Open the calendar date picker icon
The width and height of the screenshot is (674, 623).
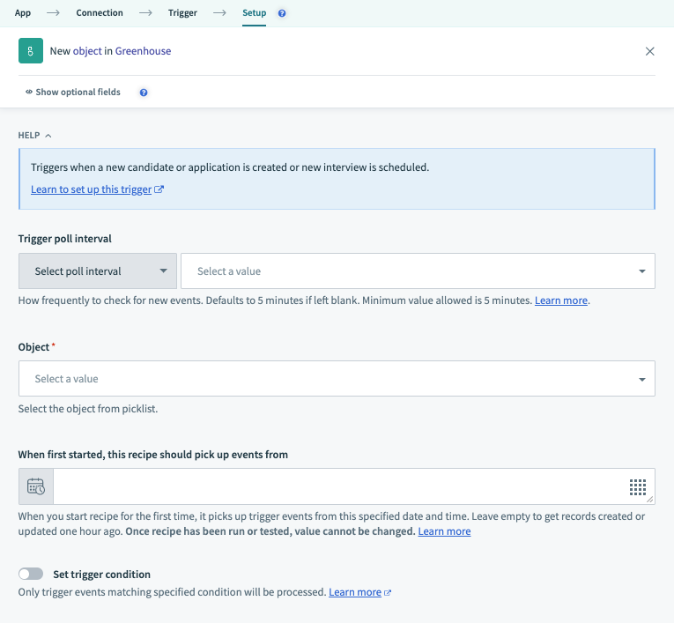click(36, 486)
